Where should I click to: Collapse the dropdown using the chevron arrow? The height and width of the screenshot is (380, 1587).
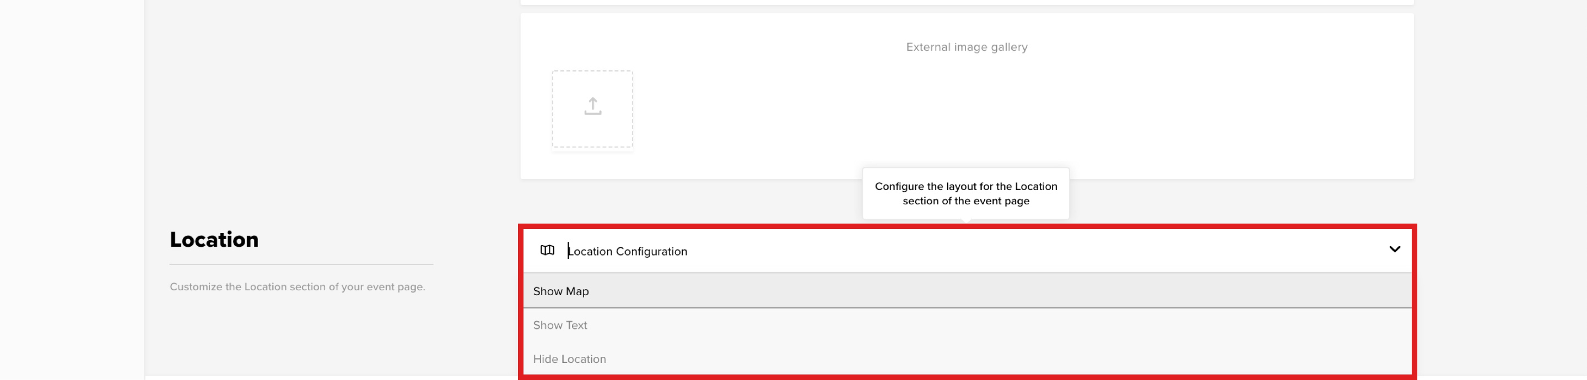point(1394,249)
